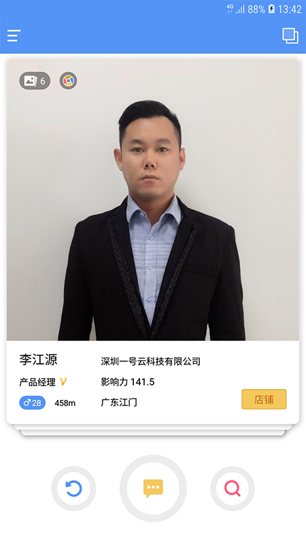The width and height of the screenshot is (306, 545).
Task: Tap the 影响力 141.5 score
Action: coord(128,382)
